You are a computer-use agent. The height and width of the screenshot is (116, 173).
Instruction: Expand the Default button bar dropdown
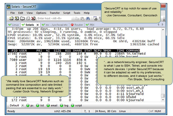(x=22, y=105)
